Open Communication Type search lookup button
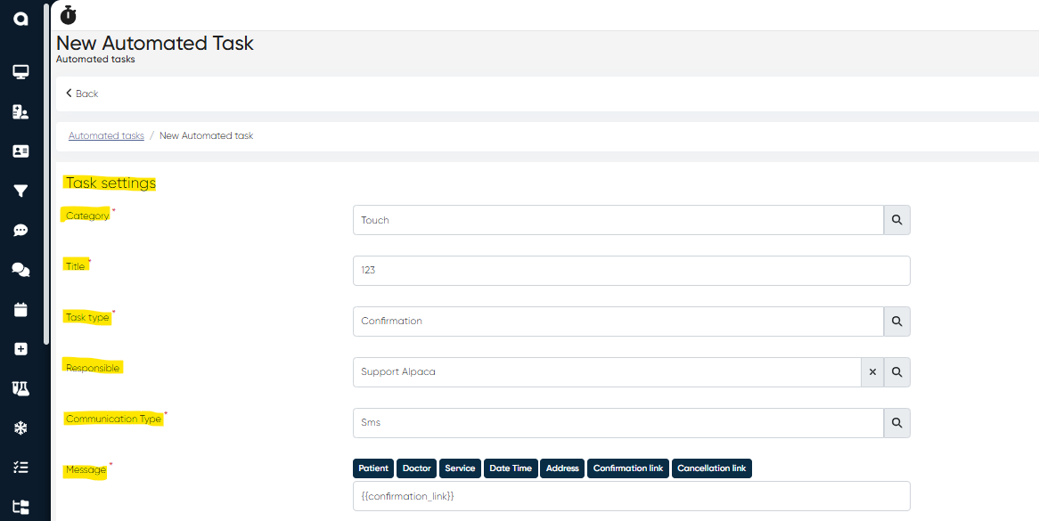This screenshot has width=1039, height=521. (x=897, y=423)
